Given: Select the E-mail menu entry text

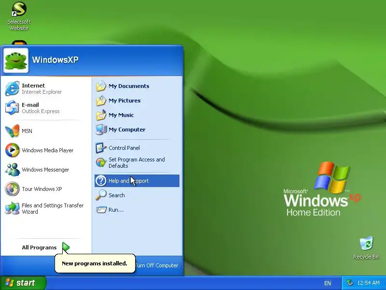Looking at the screenshot, I should pos(30,105).
